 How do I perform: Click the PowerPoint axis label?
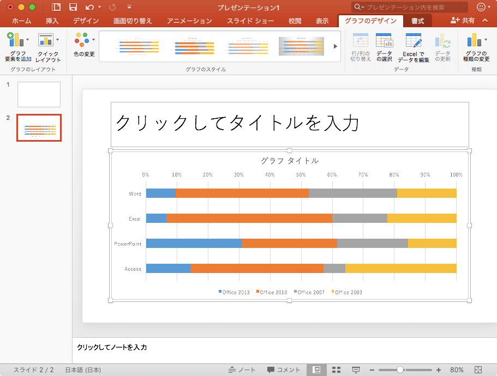tap(128, 244)
